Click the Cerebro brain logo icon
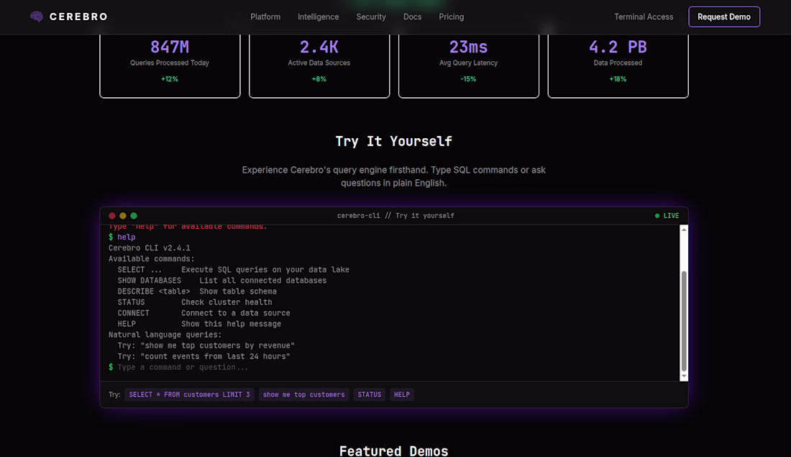 [x=37, y=17]
